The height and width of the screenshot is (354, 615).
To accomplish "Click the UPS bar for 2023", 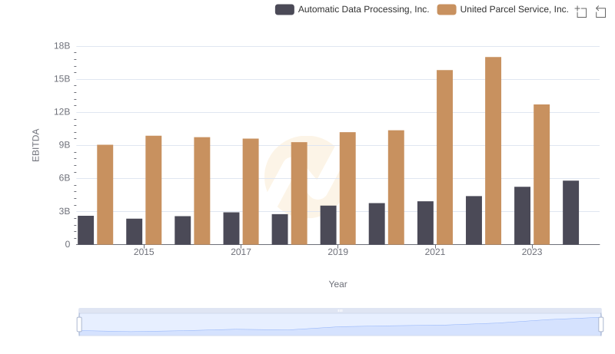I will [x=542, y=174].
